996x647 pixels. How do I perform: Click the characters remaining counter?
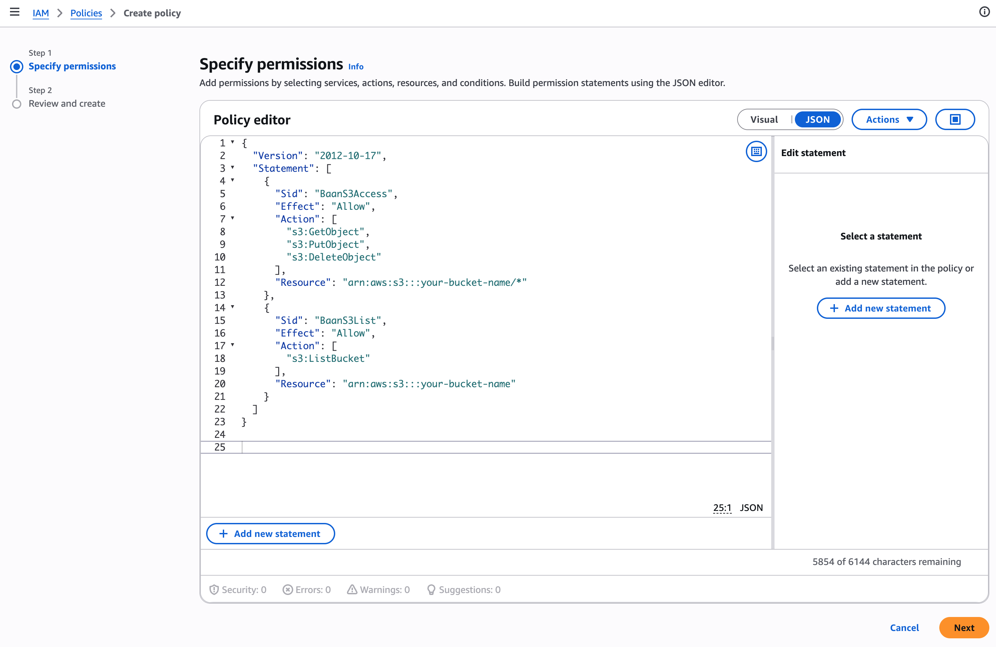[886, 562]
